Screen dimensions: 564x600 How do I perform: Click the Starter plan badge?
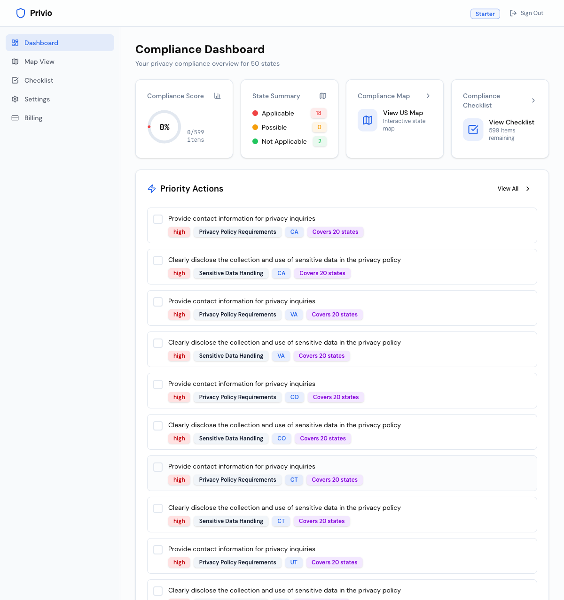(x=485, y=14)
